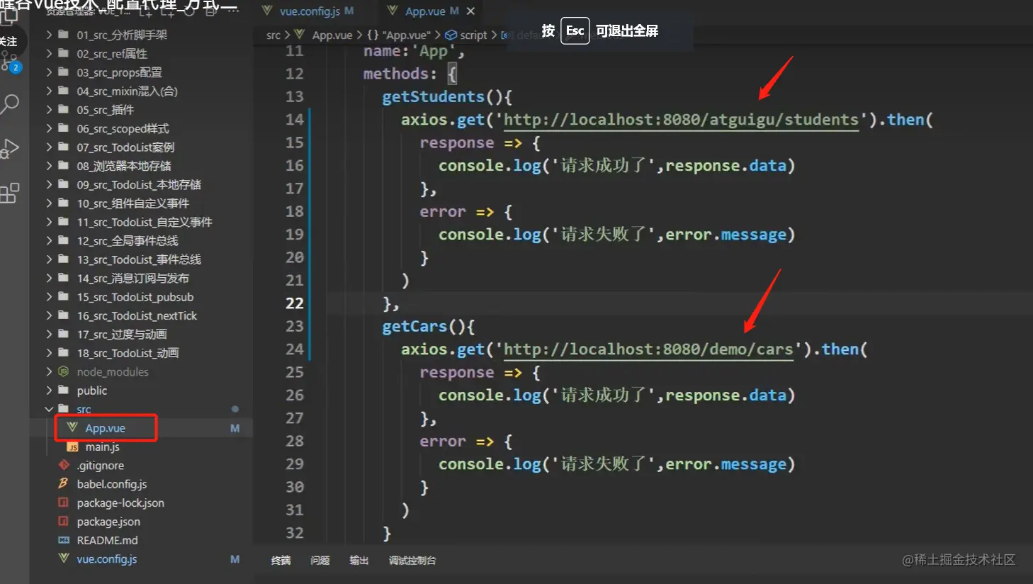The height and width of the screenshot is (584, 1033).
Task: Click the markdown icon beside README.md
Action: 64,540
